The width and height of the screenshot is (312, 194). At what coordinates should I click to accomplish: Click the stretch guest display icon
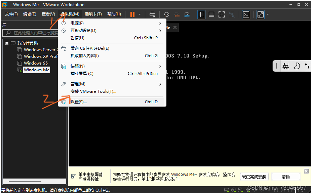point(261,14)
